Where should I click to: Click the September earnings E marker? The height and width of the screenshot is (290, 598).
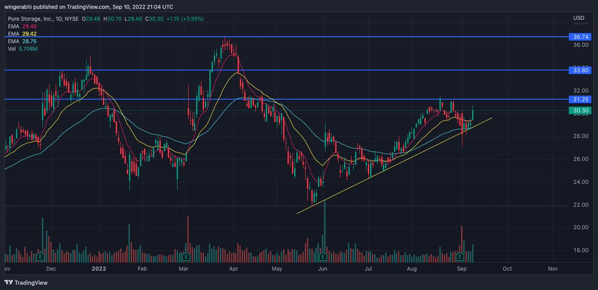pyautogui.click(x=460, y=257)
